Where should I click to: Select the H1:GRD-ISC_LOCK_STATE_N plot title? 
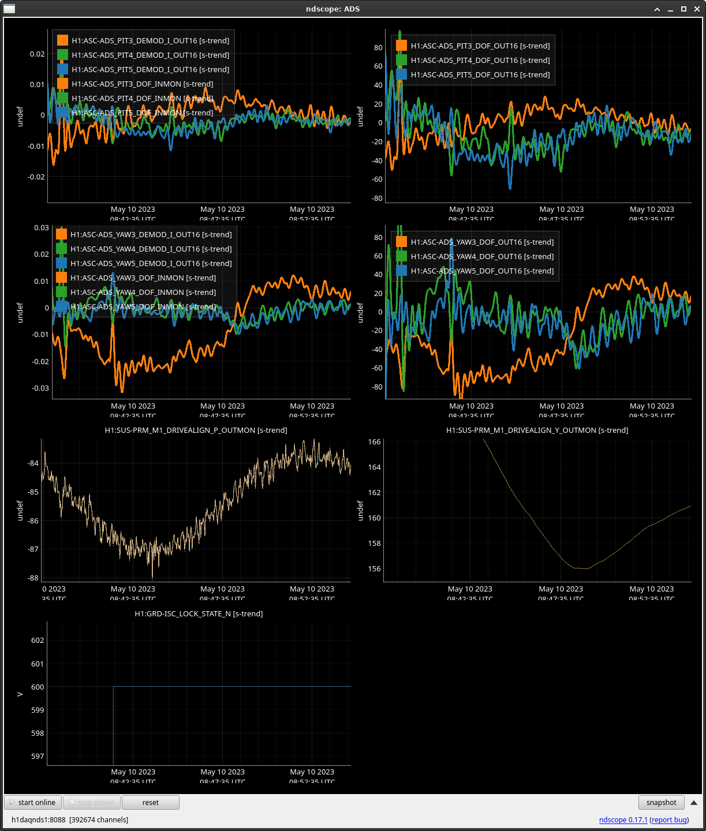(x=199, y=613)
